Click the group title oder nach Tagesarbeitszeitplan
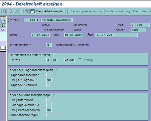The width and height of the screenshot is (151, 121). click(31, 70)
